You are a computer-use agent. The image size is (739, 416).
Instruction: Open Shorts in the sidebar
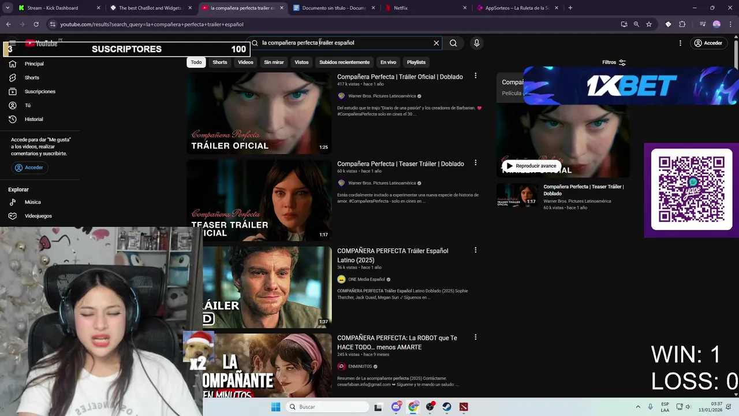[x=32, y=77]
